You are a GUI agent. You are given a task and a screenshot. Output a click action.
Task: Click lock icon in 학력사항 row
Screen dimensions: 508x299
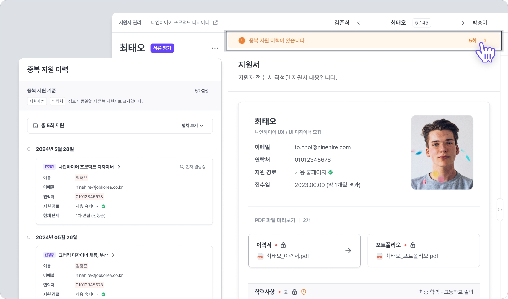294,292
